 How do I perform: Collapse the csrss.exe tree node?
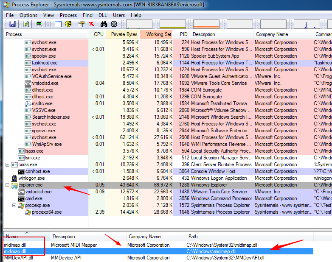pos(8,164)
